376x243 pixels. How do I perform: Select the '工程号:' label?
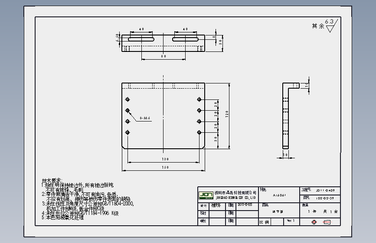pyautogui.click(x=306, y=190)
